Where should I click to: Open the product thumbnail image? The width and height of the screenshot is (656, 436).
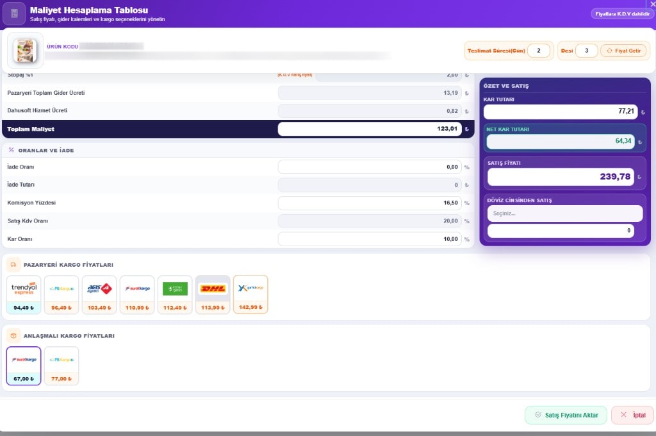pos(25,50)
